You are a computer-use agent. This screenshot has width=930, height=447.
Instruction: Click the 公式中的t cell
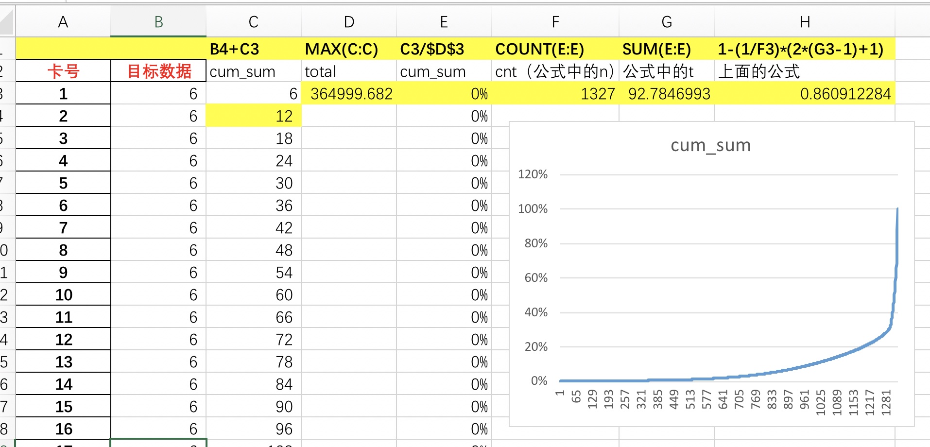click(x=667, y=71)
